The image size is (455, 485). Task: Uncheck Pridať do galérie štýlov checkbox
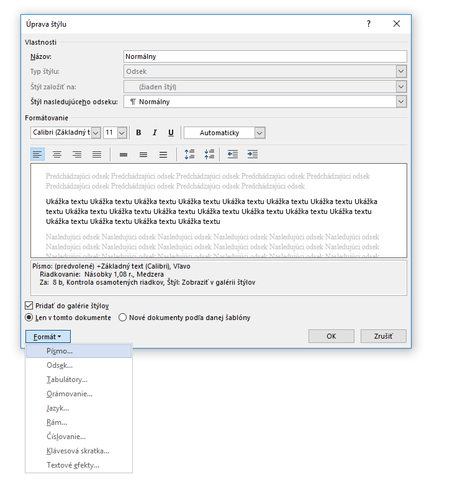click(x=29, y=306)
